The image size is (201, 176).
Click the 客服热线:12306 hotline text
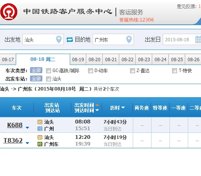coord(136,20)
